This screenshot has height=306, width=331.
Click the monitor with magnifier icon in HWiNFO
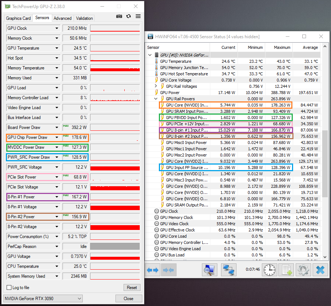[x=209, y=270]
